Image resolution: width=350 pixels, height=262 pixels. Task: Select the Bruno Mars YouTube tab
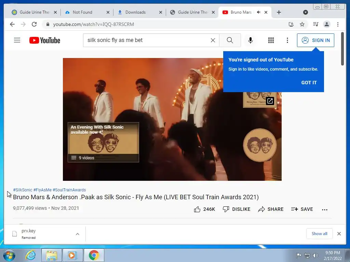(x=241, y=12)
